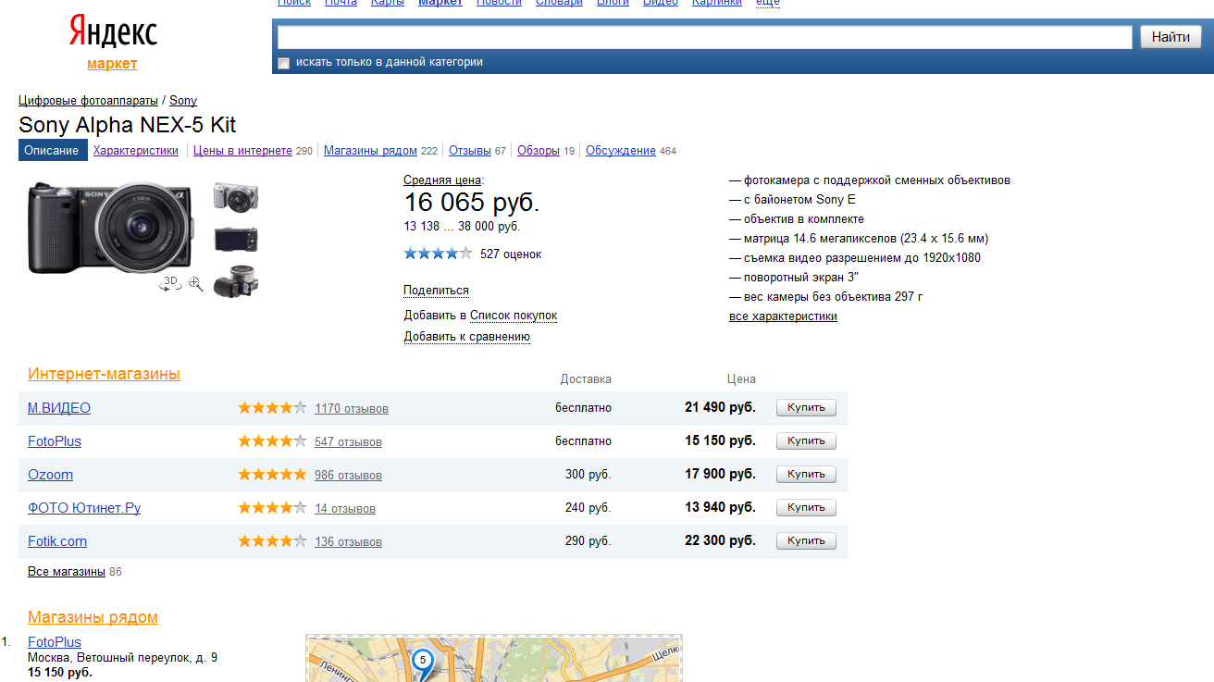Click the М.ВИДЕО orange star rating
Screen dimensions: 1214x682
point(272,408)
